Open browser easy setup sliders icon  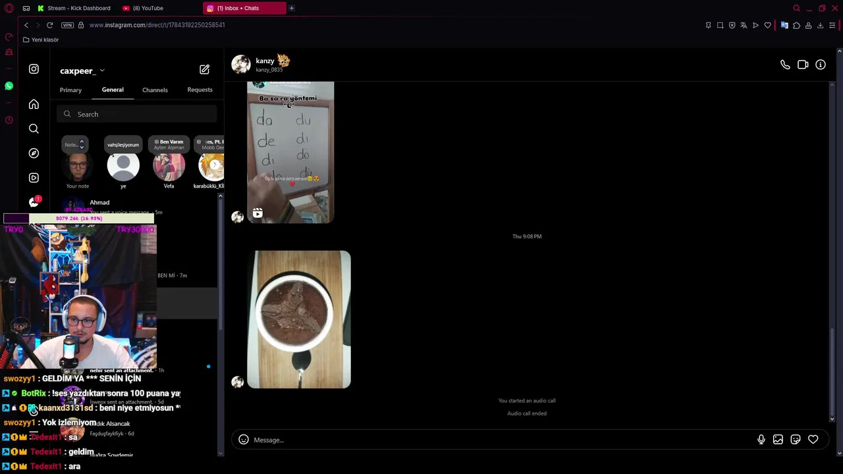coord(832,25)
